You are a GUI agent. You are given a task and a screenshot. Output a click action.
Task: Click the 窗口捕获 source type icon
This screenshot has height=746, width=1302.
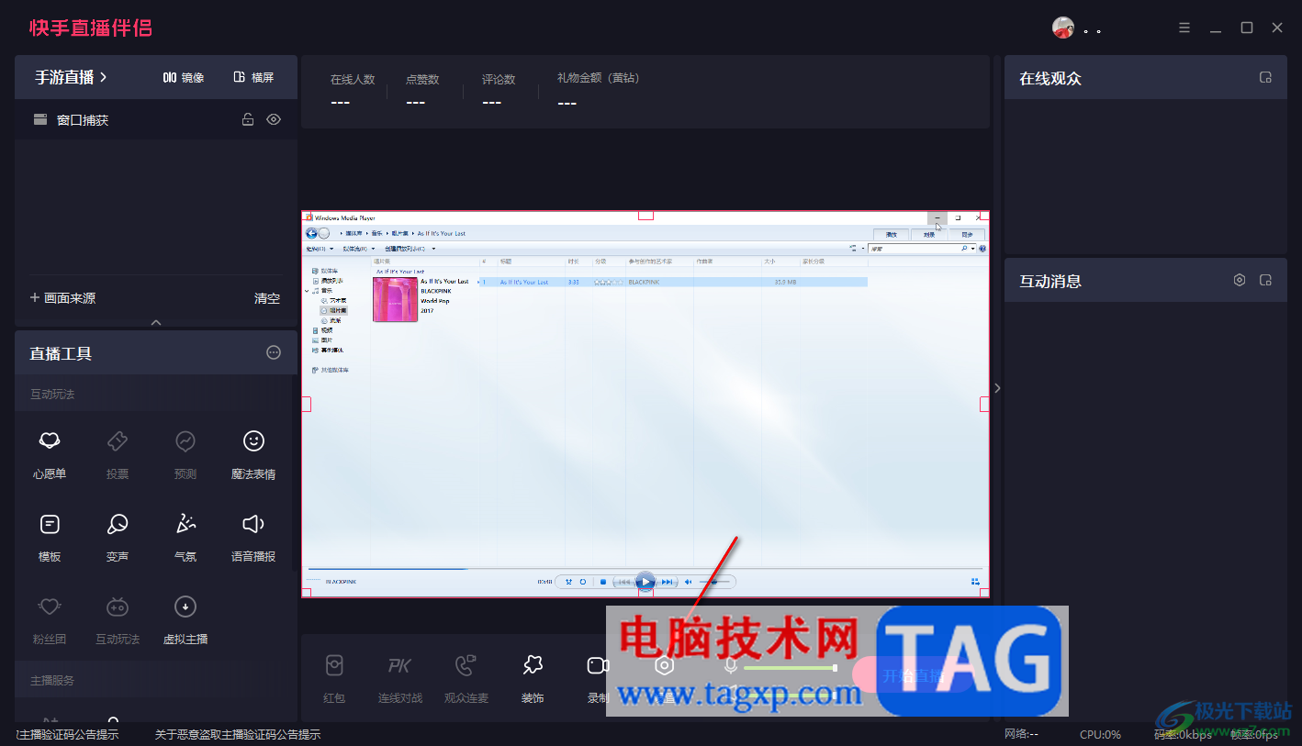[40, 119]
